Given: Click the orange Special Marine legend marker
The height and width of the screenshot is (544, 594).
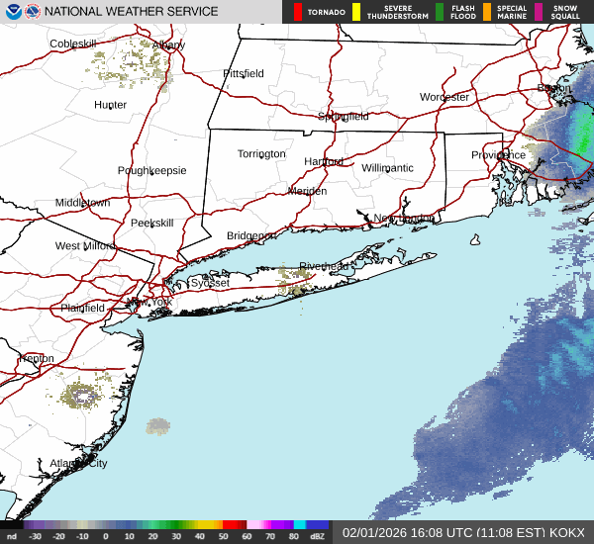Looking at the screenshot, I should point(487,12).
